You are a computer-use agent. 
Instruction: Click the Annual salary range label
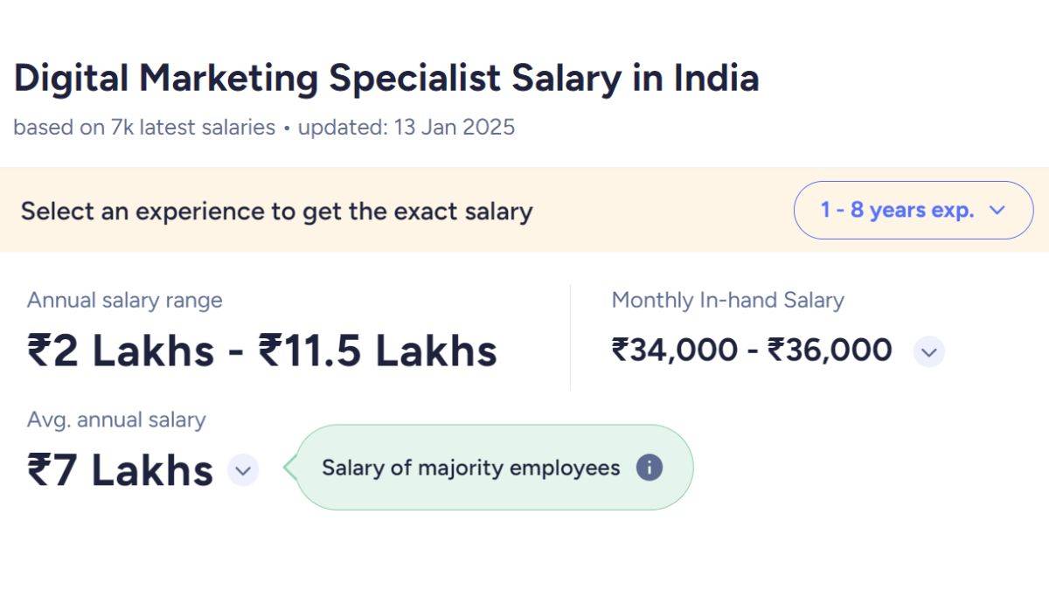[124, 301]
